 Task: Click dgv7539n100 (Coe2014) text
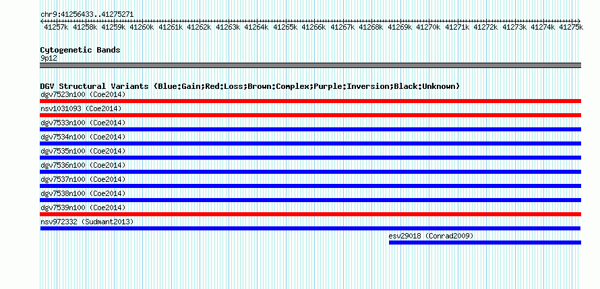(x=83, y=207)
